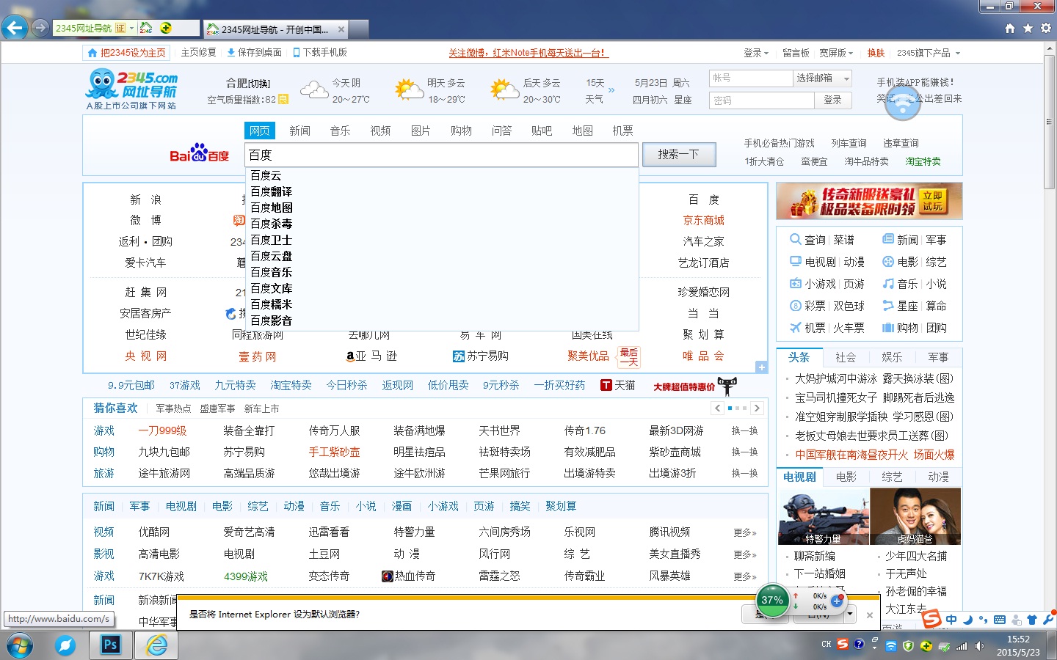Open 淘宝特卖 link under search
The width and height of the screenshot is (1057, 660).
[923, 161]
